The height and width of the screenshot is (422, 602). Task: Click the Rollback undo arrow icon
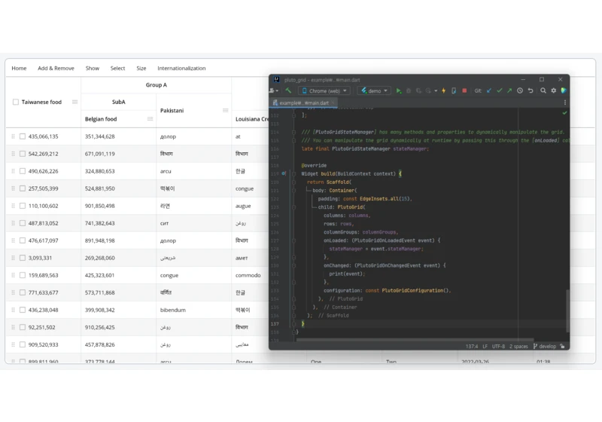click(531, 90)
